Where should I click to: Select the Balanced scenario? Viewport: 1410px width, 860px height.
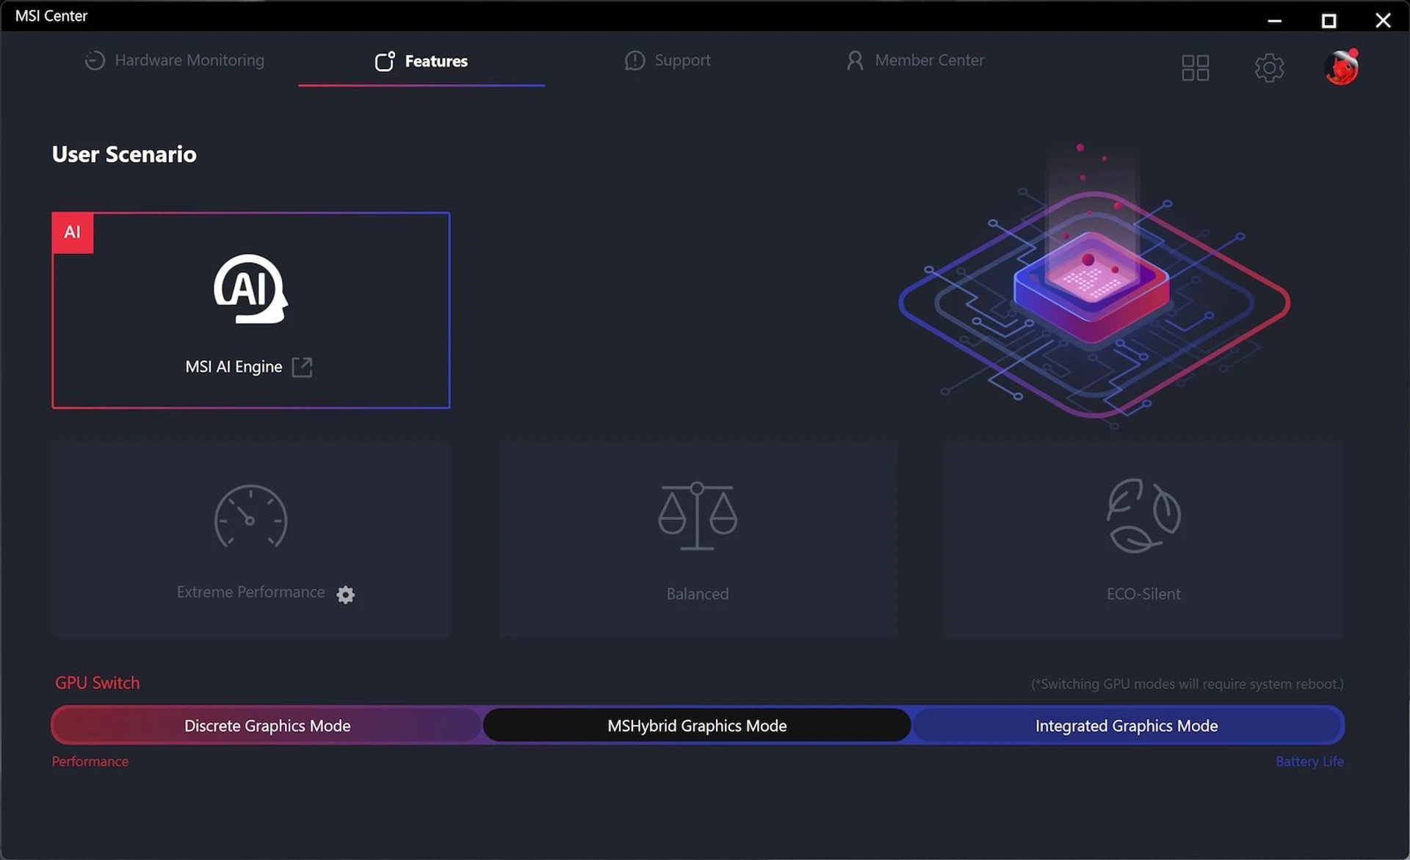click(698, 539)
